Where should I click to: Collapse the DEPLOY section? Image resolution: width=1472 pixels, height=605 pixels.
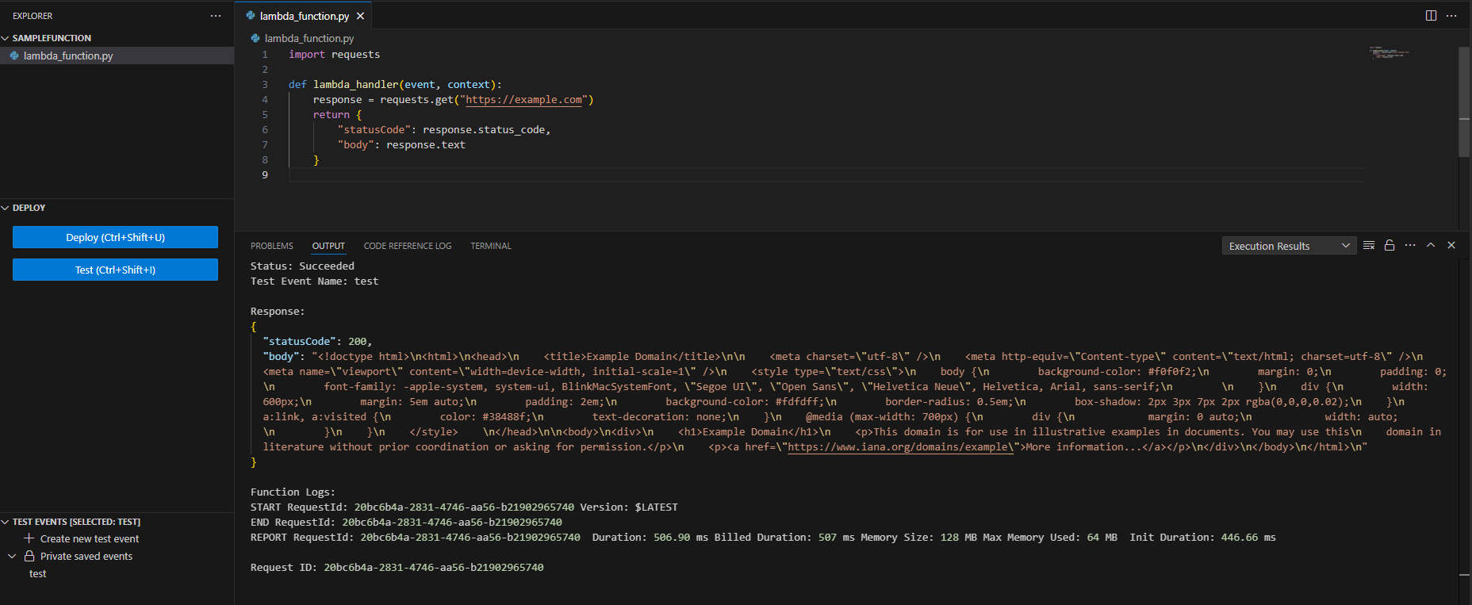click(6, 208)
